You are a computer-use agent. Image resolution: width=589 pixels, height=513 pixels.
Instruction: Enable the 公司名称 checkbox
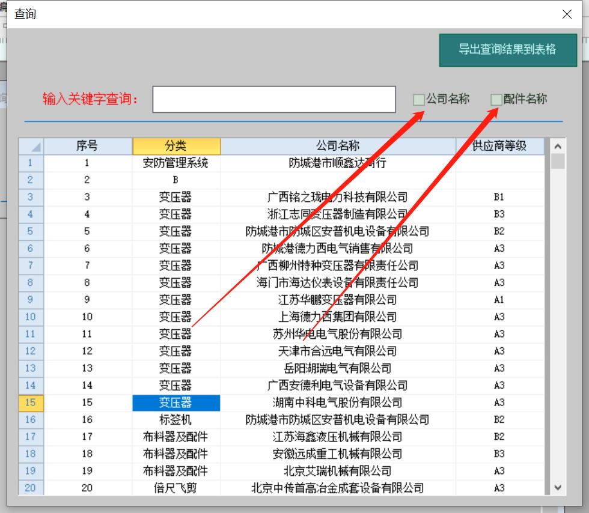(x=419, y=100)
